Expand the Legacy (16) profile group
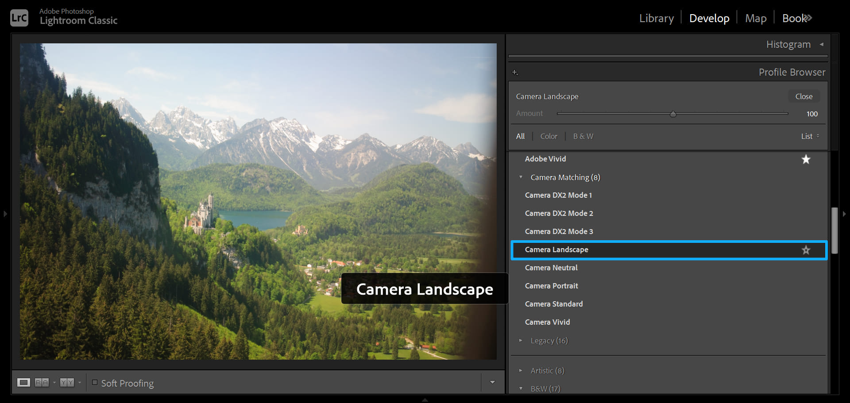Image resolution: width=850 pixels, height=403 pixels. click(x=521, y=341)
